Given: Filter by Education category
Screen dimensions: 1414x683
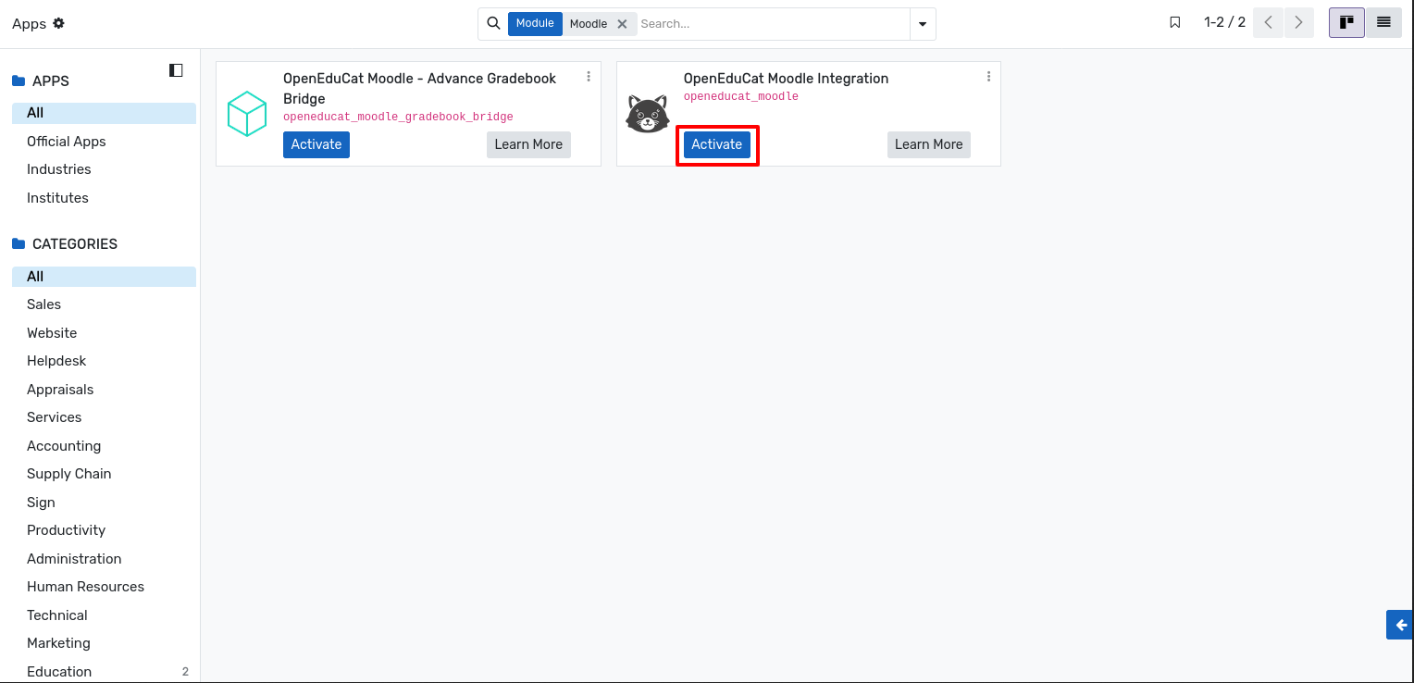Looking at the screenshot, I should (104, 672).
